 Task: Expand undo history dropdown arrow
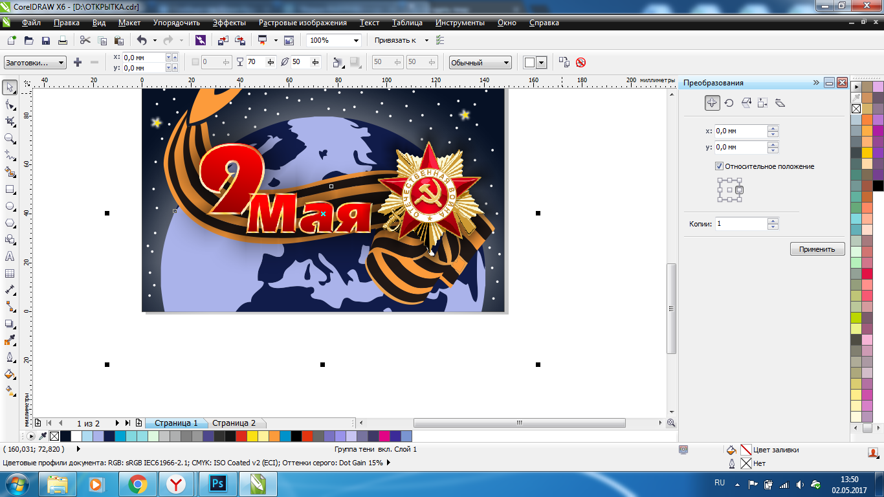pos(155,40)
